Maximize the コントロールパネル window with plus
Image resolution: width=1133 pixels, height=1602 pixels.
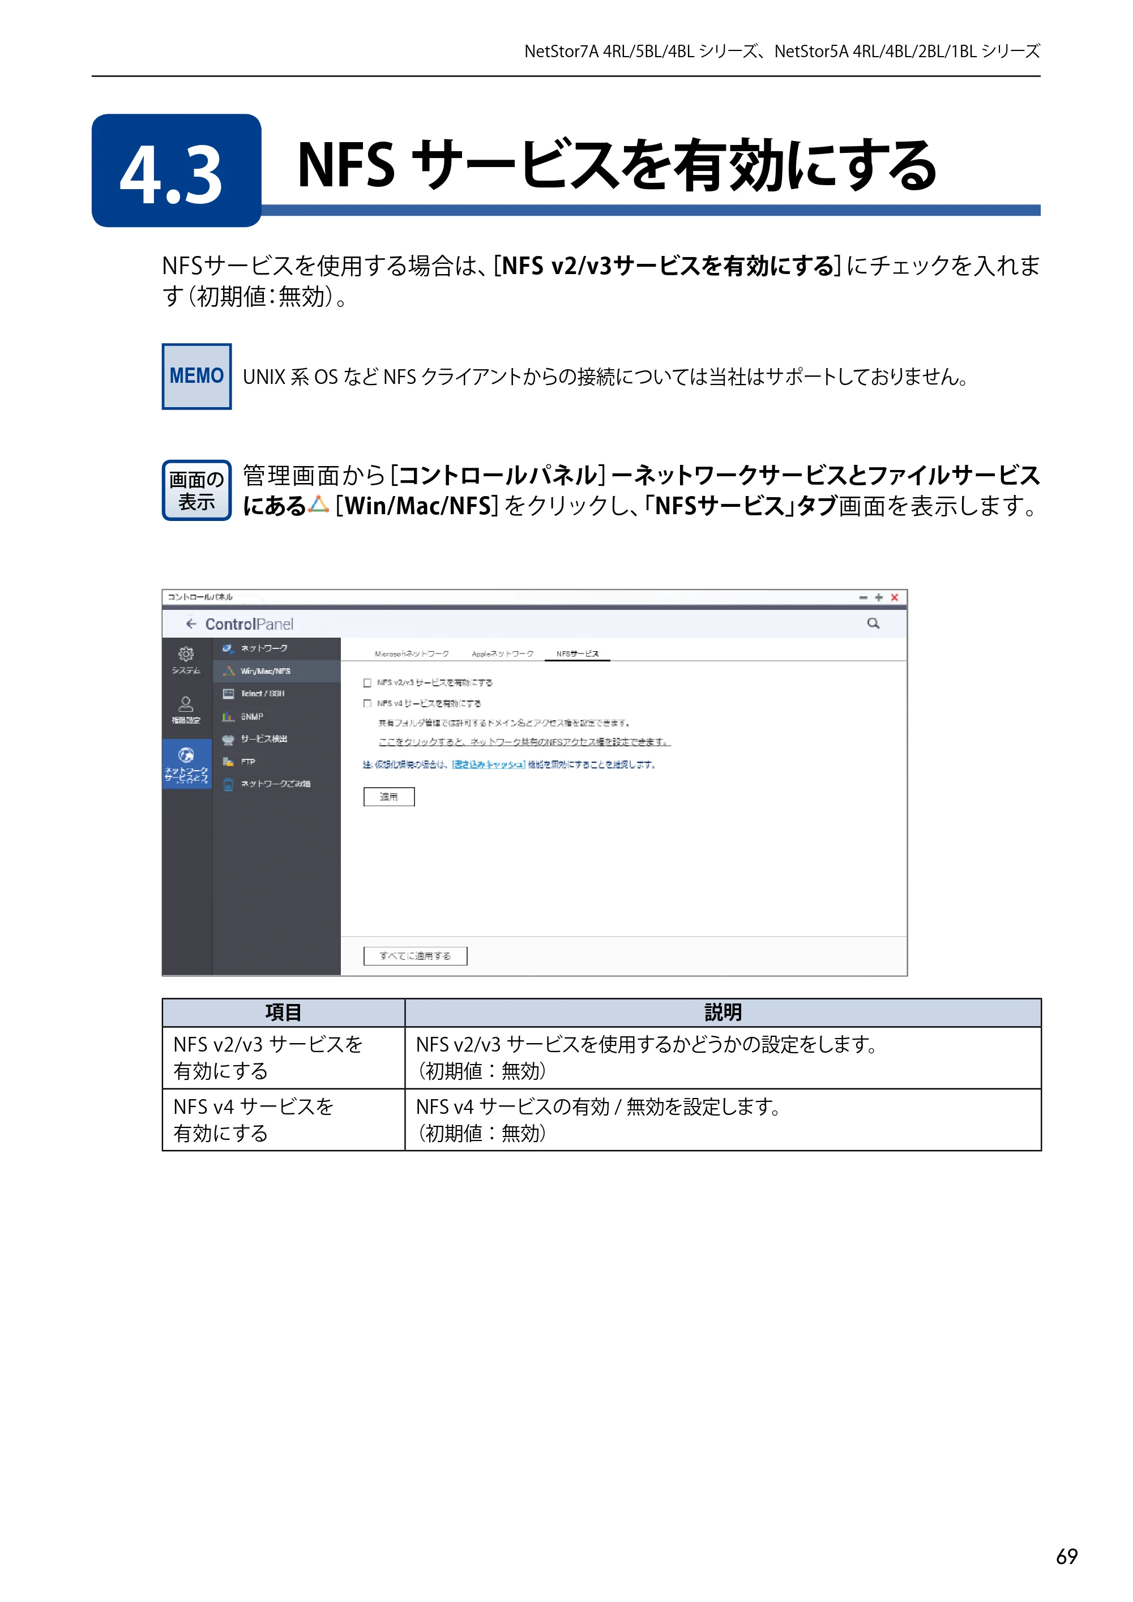pyautogui.click(x=879, y=597)
